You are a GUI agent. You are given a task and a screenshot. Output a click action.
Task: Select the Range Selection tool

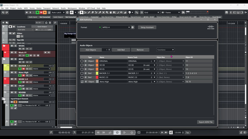[x=85, y=12]
